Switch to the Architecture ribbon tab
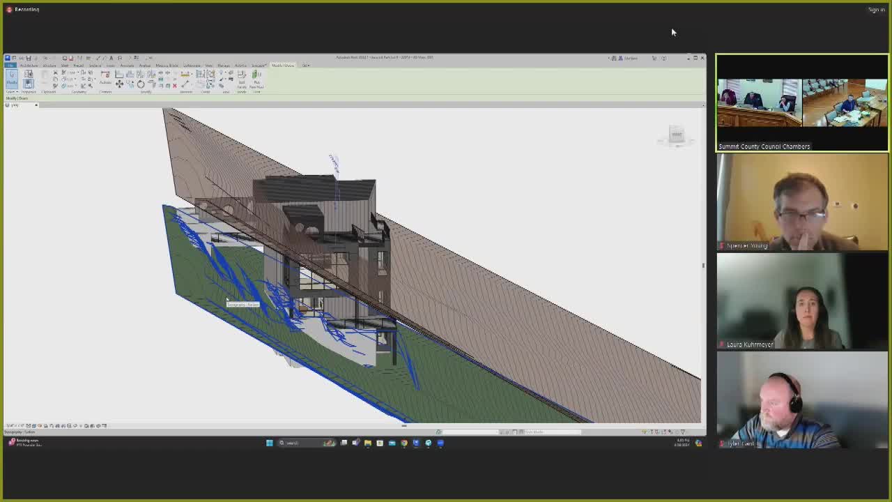This screenshot has height=502, width=892. [x=29, y=66]
